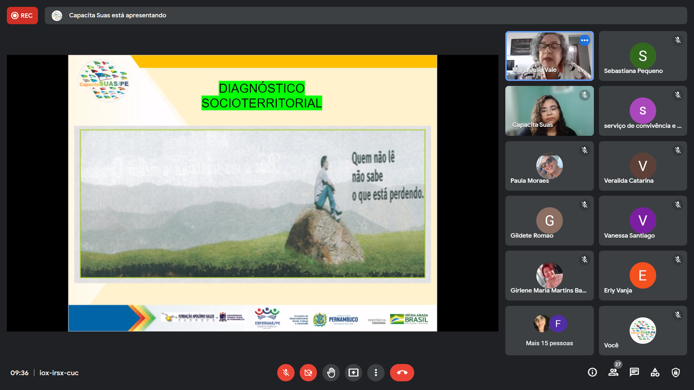694x390 pixels.
Task: Open host controls shield icon
Action: tap(676, 372)
